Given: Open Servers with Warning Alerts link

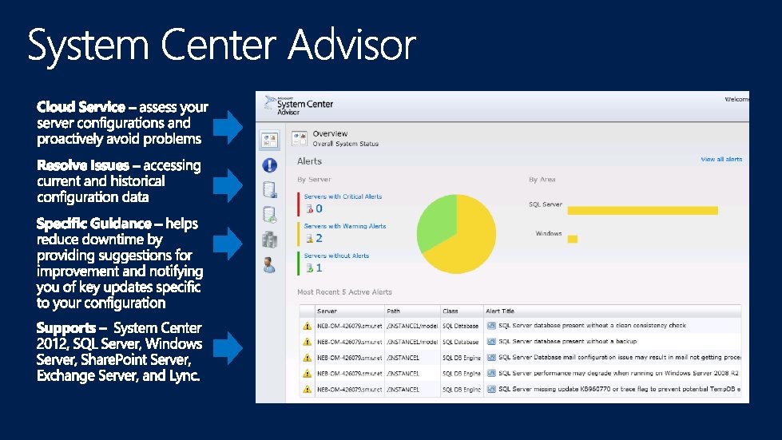Looking at the screenshot, I should (344, 226).
